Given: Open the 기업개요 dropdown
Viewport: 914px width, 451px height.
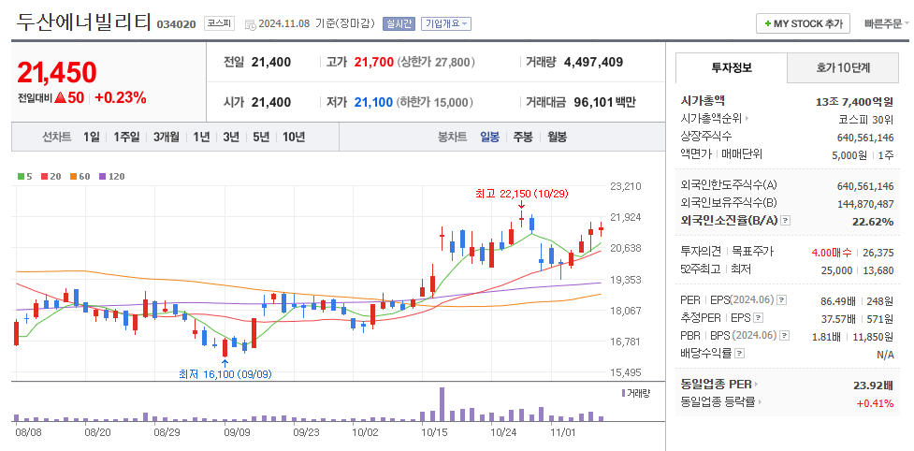Looking at the screenshot, I should 446,24.
